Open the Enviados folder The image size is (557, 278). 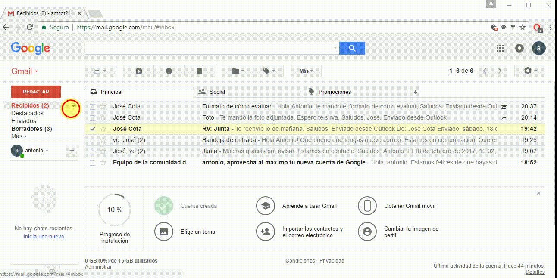(24, 121)
